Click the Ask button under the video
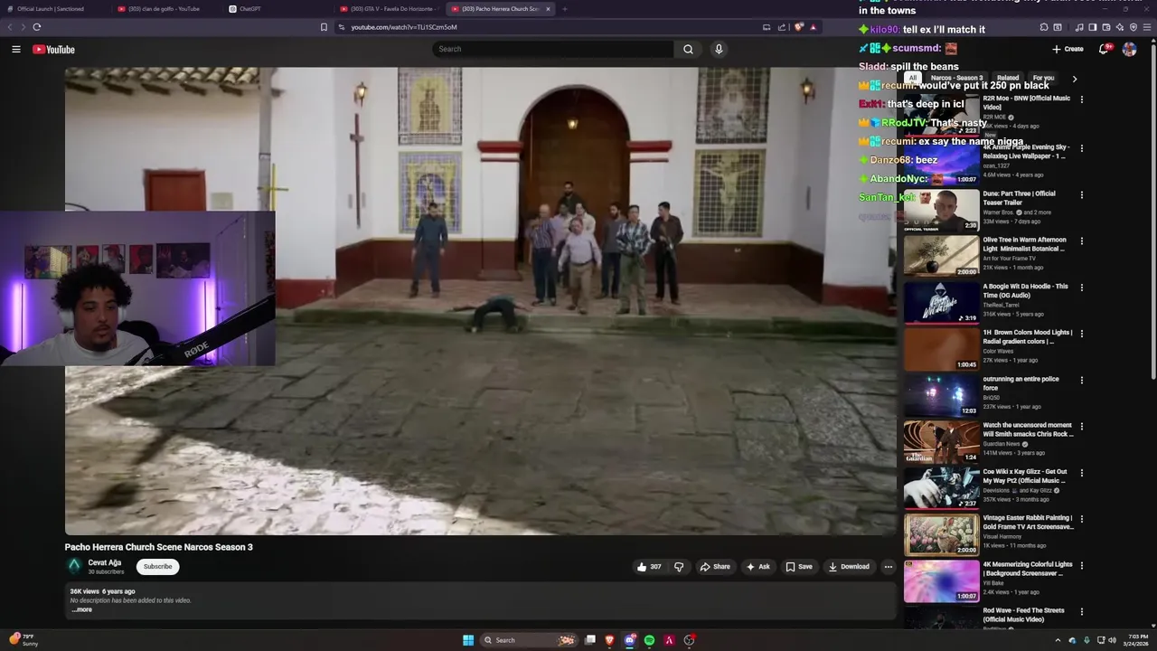Image resolution: width=1157 pixels, height=651 pixels. 757,567
